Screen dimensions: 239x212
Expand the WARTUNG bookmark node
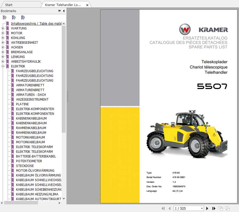[3, 28]
